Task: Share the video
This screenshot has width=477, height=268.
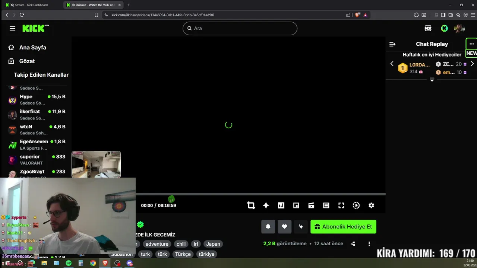Action: pos(353,244)
